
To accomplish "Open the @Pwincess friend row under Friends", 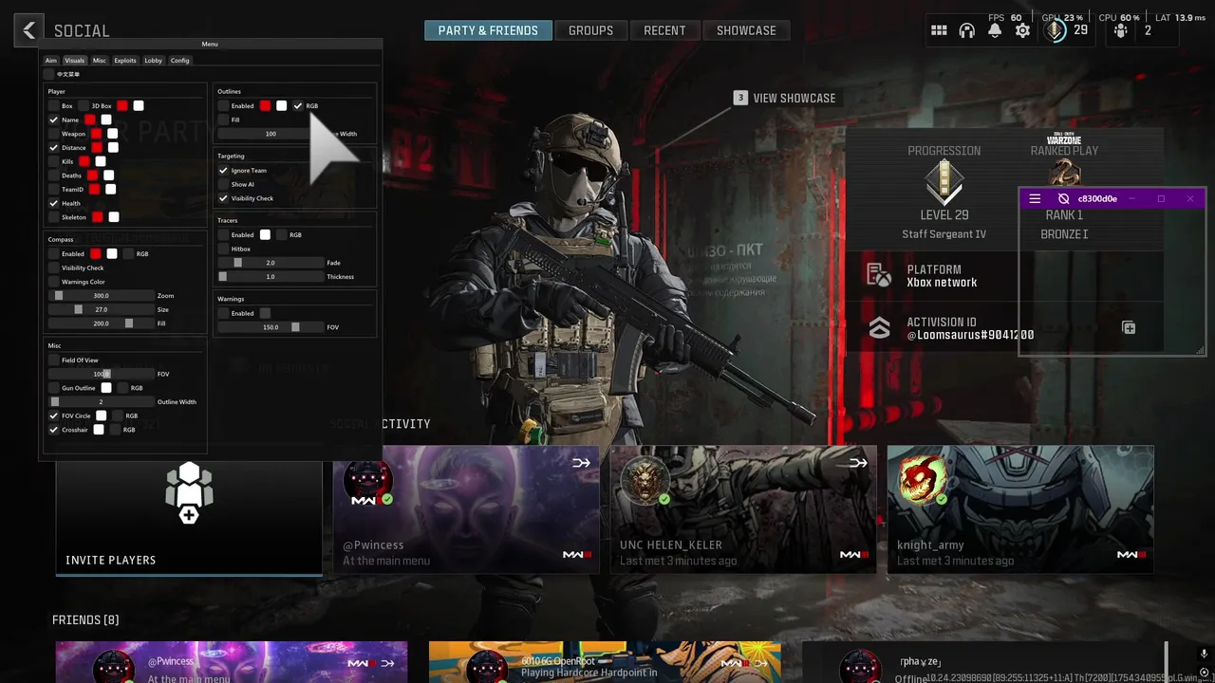I will coord(232,662).
